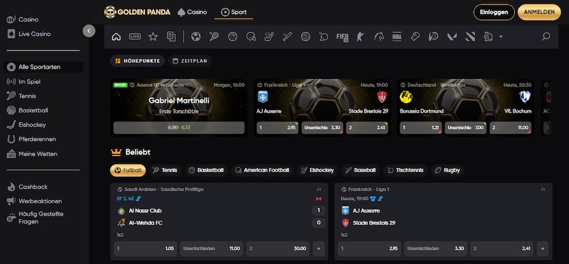
Task: Select the American Football filter chip
Action: 262,170
